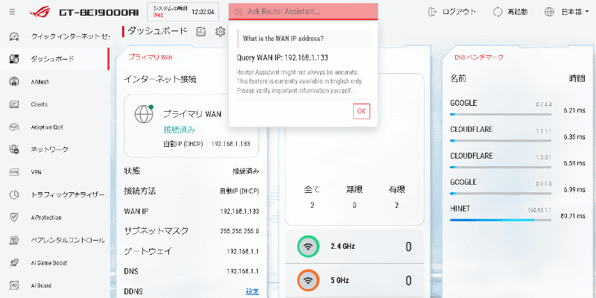Open Adaptive QoE menu item
The image size is (596, 298).
coord(47,127)
